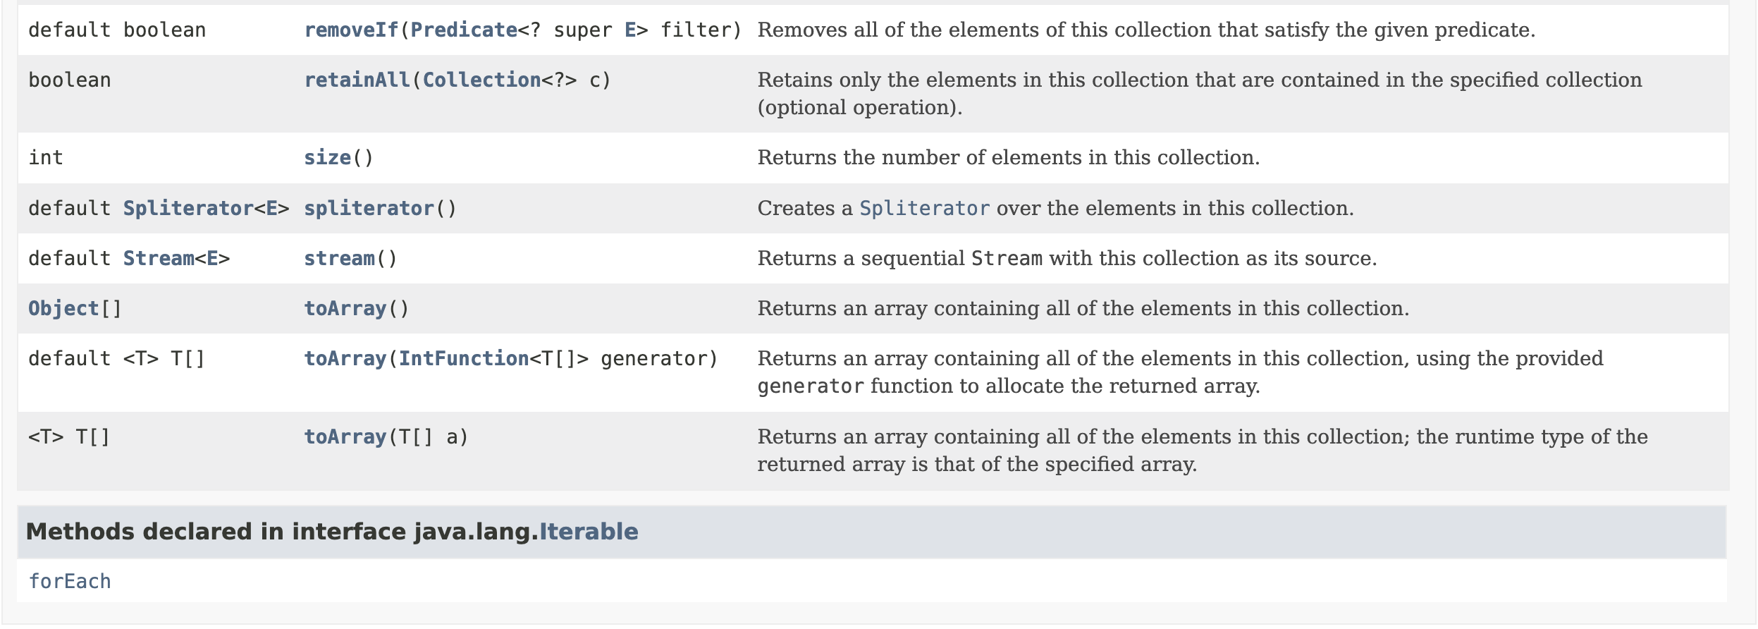
Task: Open the stream() method link
Action: (339, 259)
